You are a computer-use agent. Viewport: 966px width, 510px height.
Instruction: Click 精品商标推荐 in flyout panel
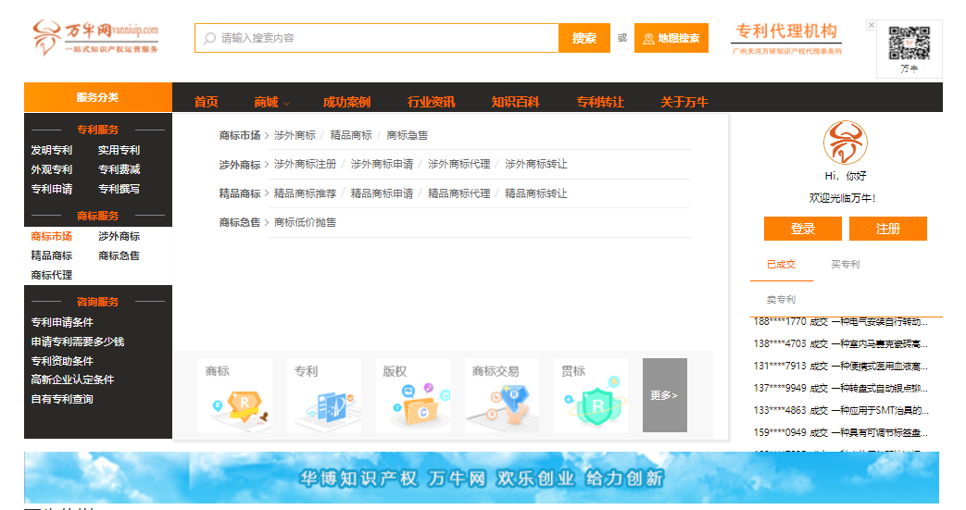click(x=305, y=193)
